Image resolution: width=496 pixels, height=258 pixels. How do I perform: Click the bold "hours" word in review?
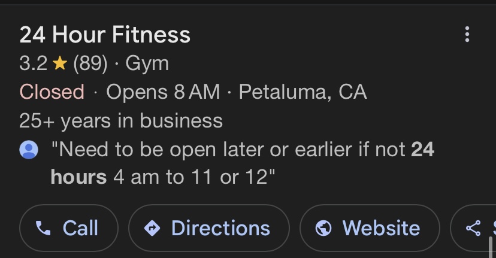click(78, 178)
